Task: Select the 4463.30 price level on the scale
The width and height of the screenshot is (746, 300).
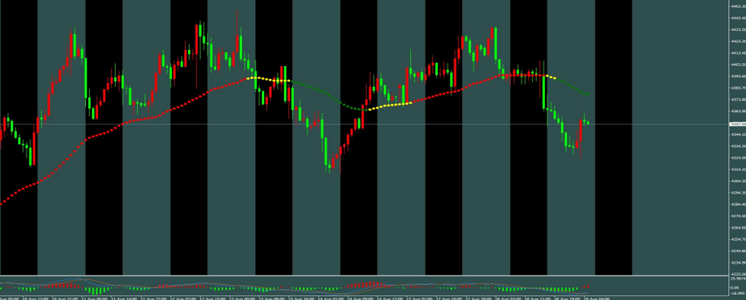Action: point(738,6)
